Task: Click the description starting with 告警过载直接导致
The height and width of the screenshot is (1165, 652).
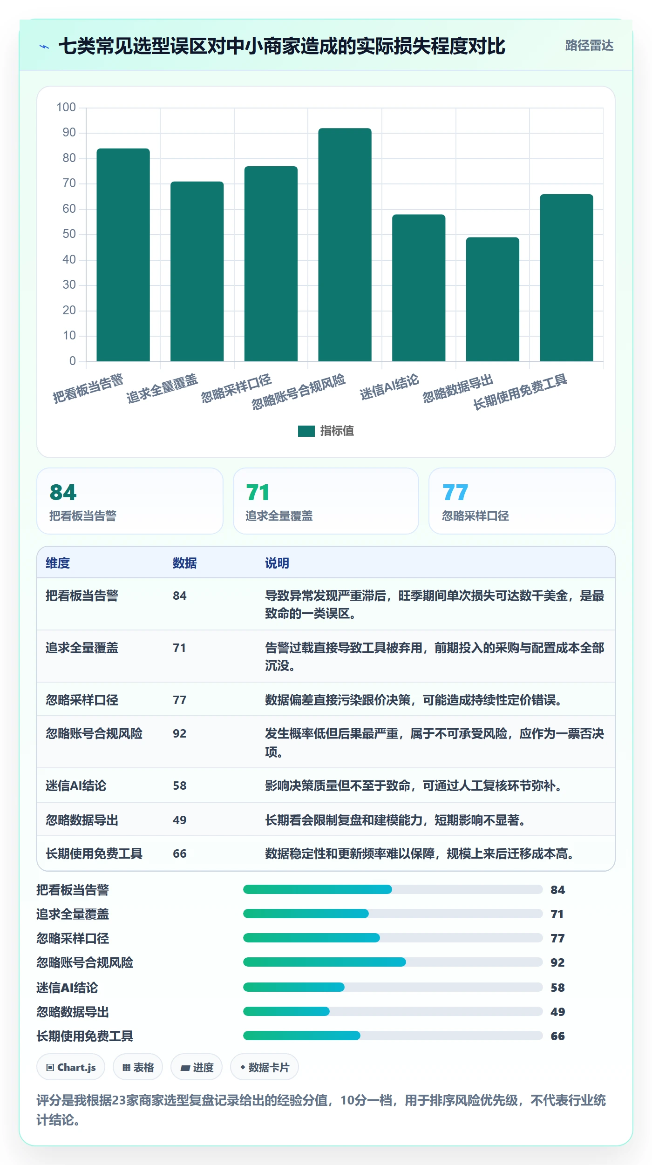Action: 435,657
